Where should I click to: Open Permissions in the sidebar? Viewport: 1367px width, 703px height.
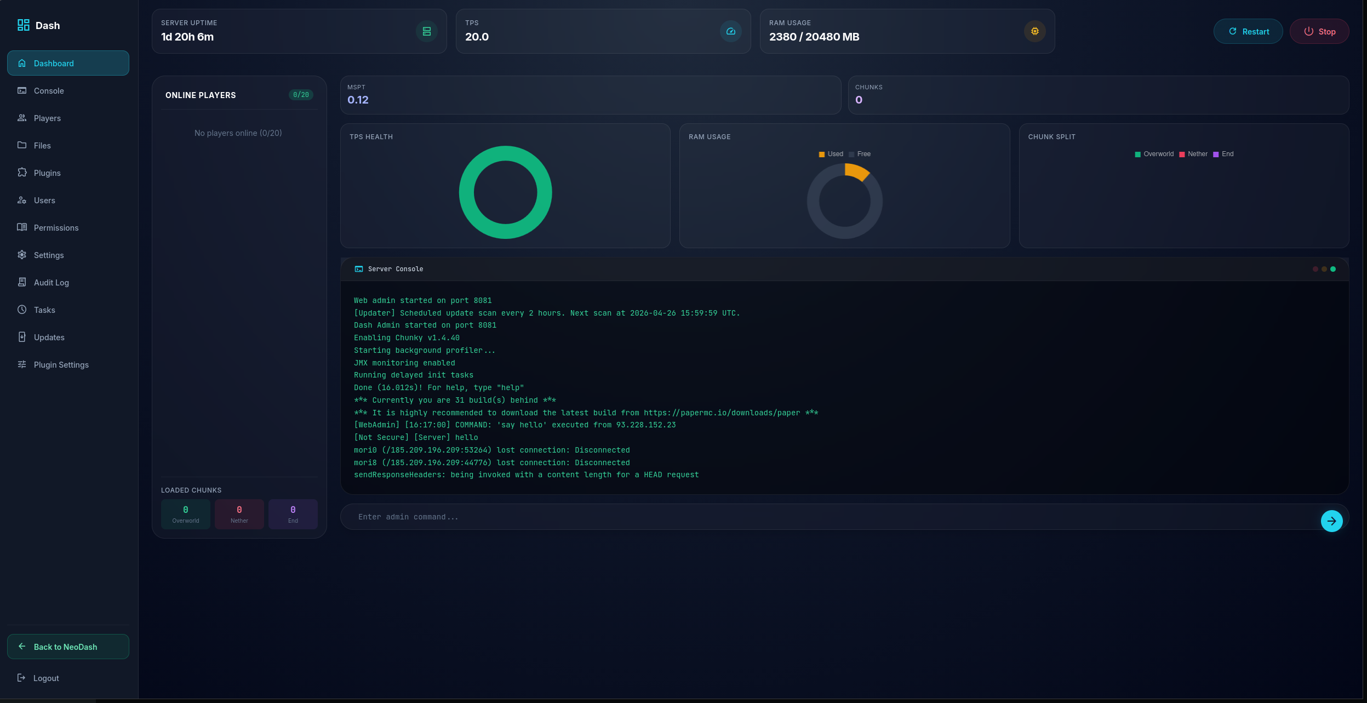(68, 227)
